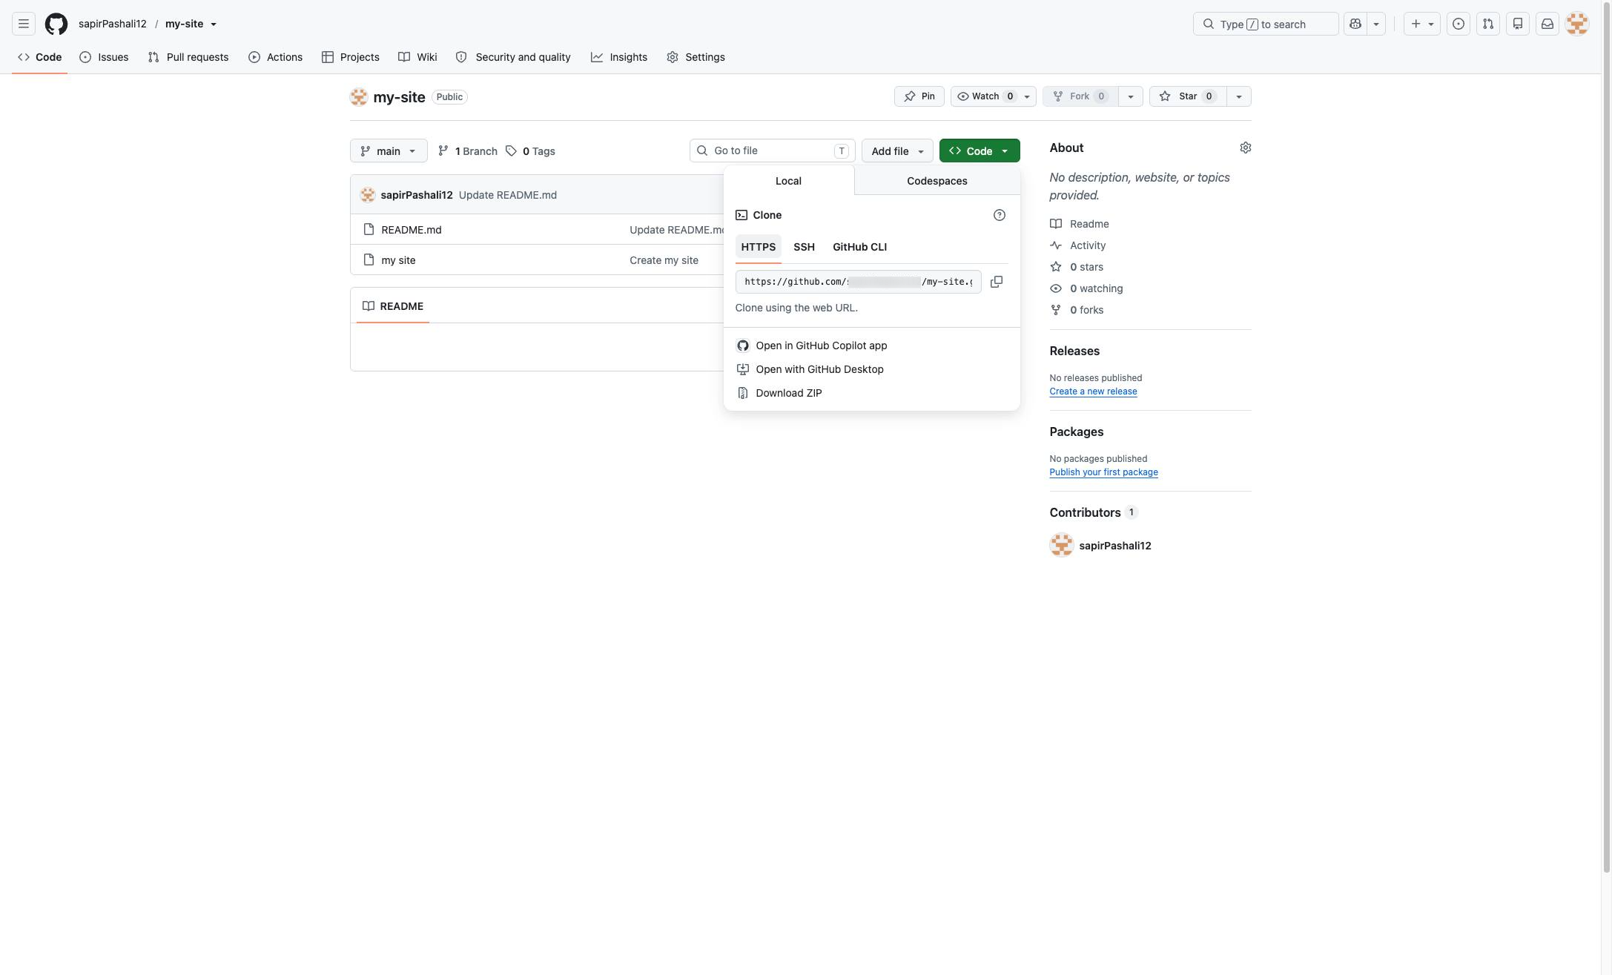
Task: Open the user avatar menu
Action: click(x=1577, y=24)
